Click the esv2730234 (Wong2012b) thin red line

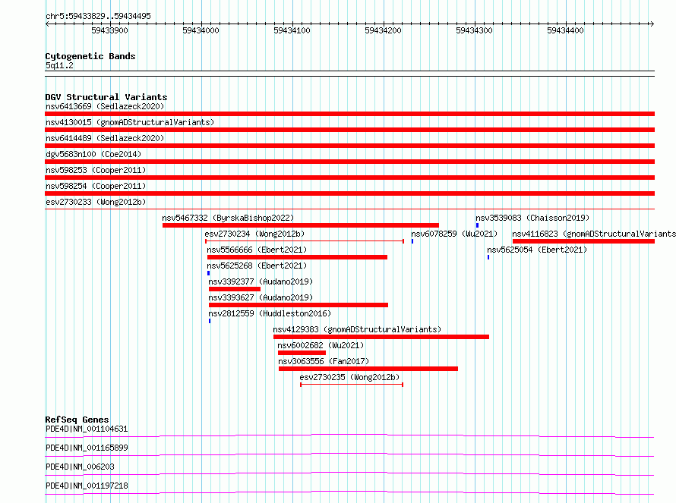coord(305,241)
